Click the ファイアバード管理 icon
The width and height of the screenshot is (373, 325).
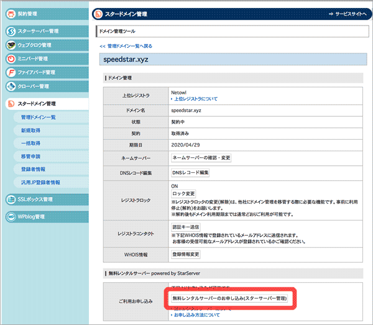12,72
